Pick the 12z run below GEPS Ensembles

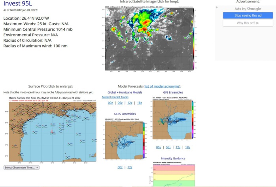pos(129,167)
